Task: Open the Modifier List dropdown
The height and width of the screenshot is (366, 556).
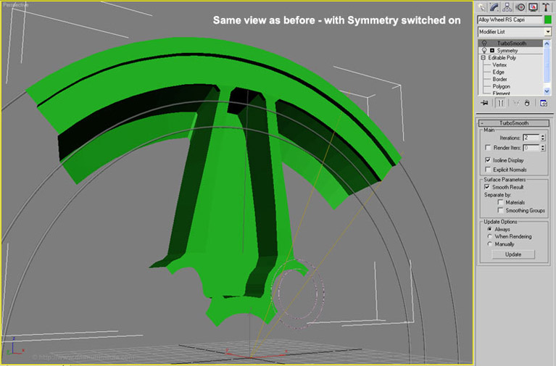Action: (547, 32)
